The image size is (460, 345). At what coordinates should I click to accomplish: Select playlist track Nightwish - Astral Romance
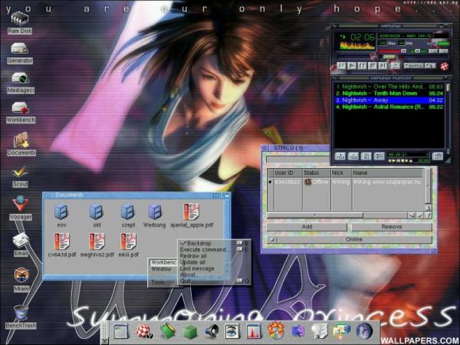[389, 107]
